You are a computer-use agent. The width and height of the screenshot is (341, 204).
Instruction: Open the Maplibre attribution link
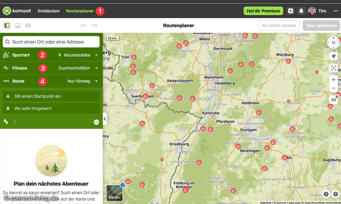coord(266,203)
